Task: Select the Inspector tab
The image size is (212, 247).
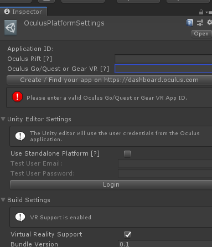Action: point(23,12)
